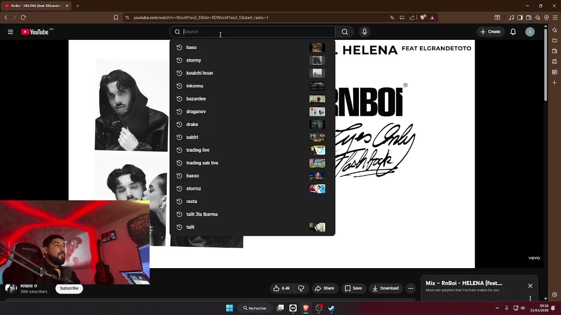Open Steam from the taskbar

click(331, 308)
